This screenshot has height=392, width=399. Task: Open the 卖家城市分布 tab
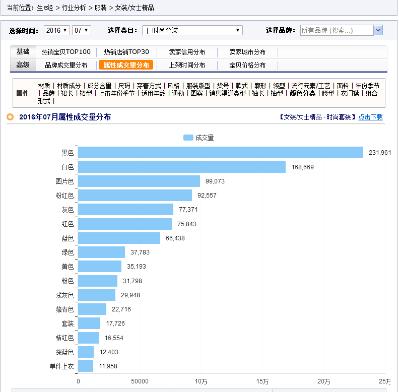click(247, 52)
